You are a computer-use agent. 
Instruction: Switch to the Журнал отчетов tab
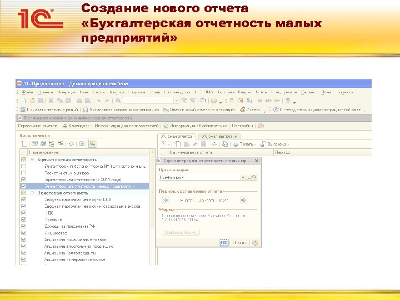tap(177, 136)
